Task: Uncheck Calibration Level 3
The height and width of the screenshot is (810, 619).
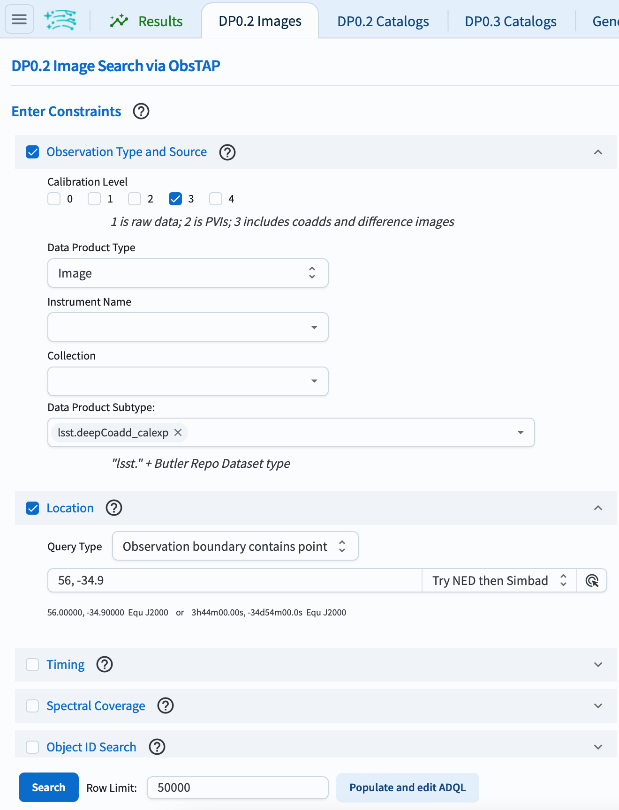Action: point(175,199)
